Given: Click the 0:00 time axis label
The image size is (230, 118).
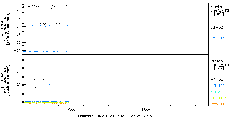Looking at the screenshot, I should tap(71, 110).
